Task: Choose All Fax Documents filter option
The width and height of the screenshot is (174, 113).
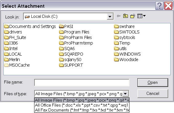Action: pos(82,110)
